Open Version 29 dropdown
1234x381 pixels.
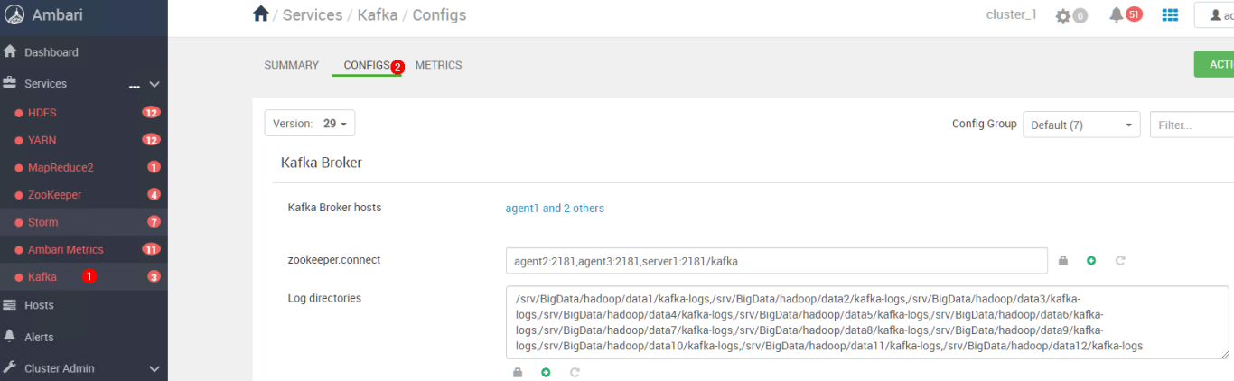point(310,124)
